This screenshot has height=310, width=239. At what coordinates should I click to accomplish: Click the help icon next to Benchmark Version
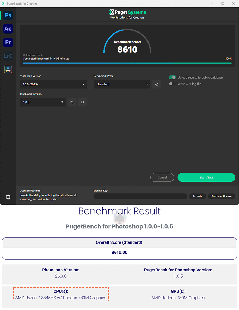point(72,102)
